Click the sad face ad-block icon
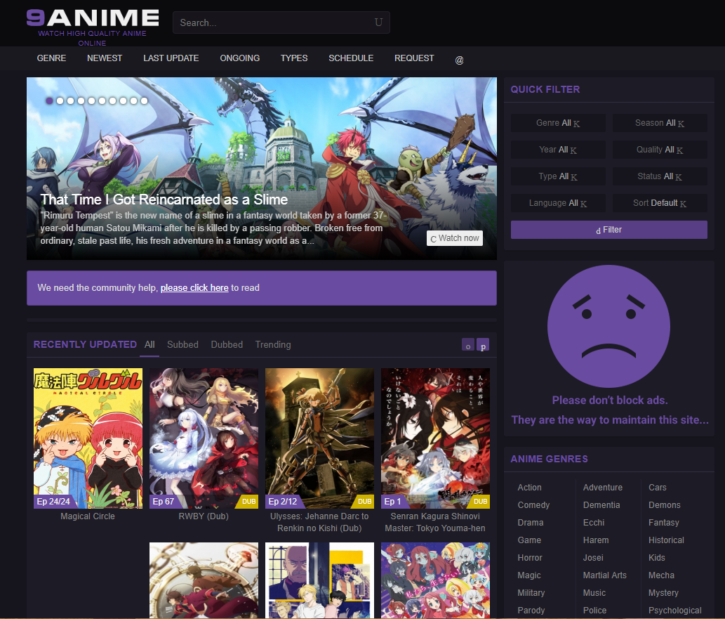The height and width of the screenshot is (619, 725). click(x=608, y=326)
